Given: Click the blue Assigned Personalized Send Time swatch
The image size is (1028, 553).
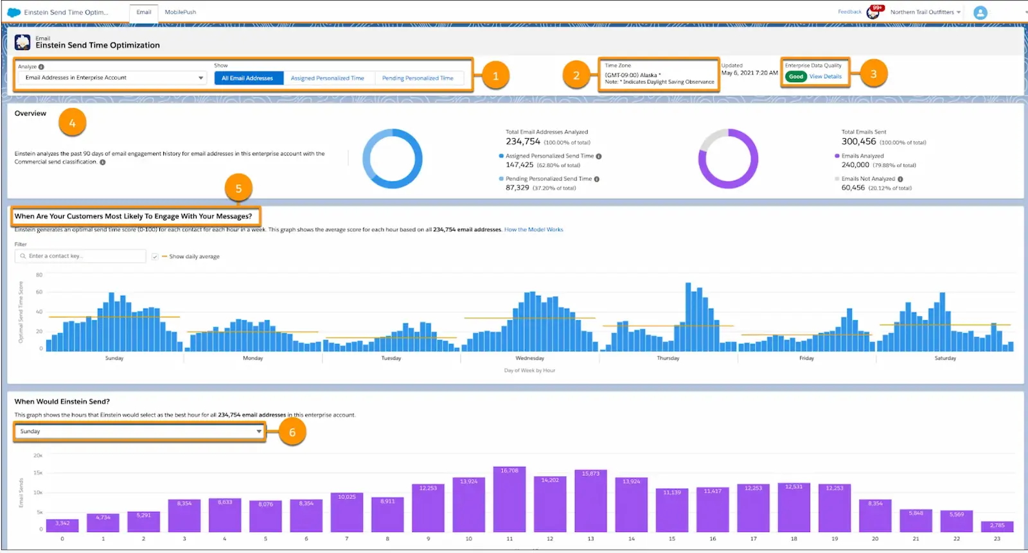Looking at the screenshot, I should [501, 156].
